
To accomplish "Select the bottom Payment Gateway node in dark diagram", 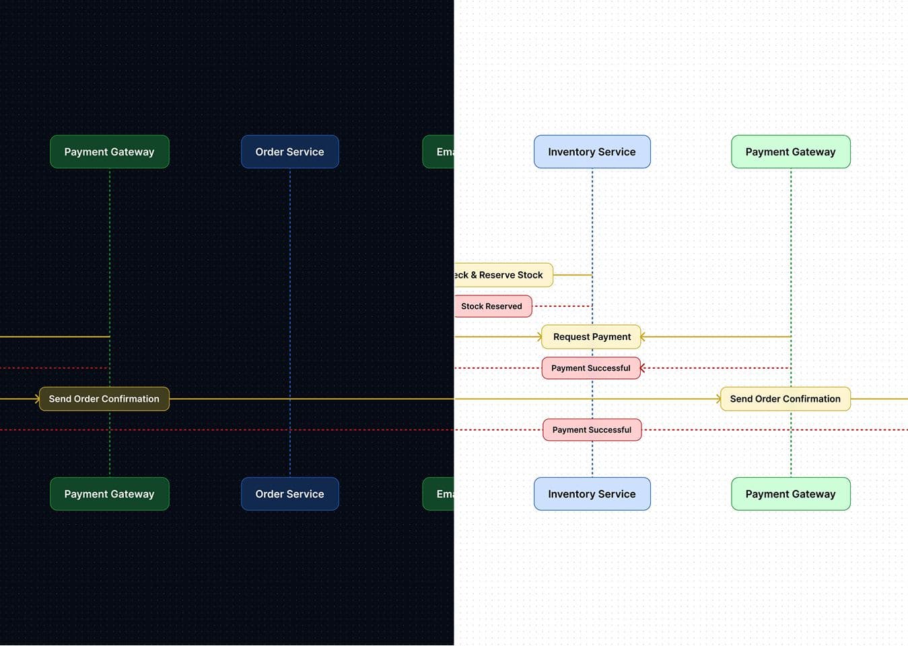I will click(x=109, y=494).
